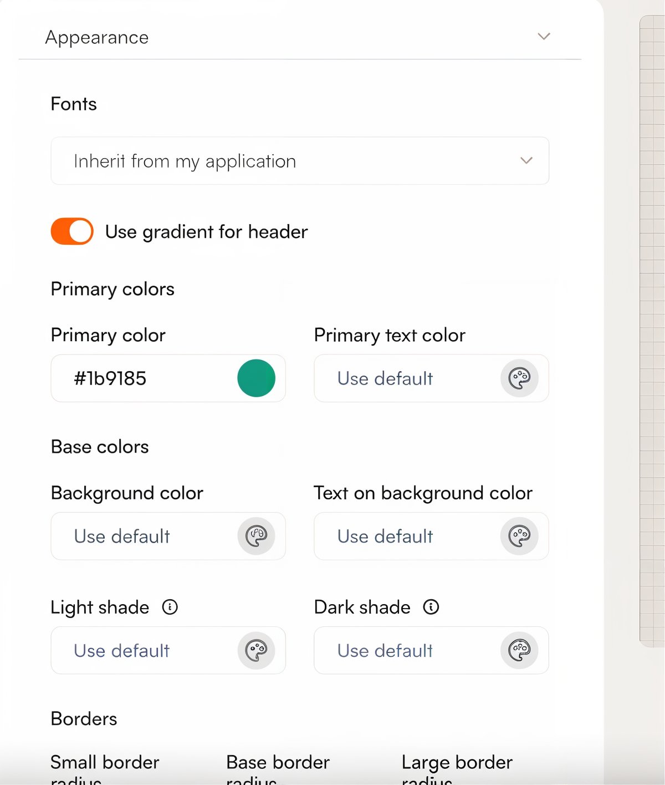Show info tooltip for Light shade

click(170, 607)
